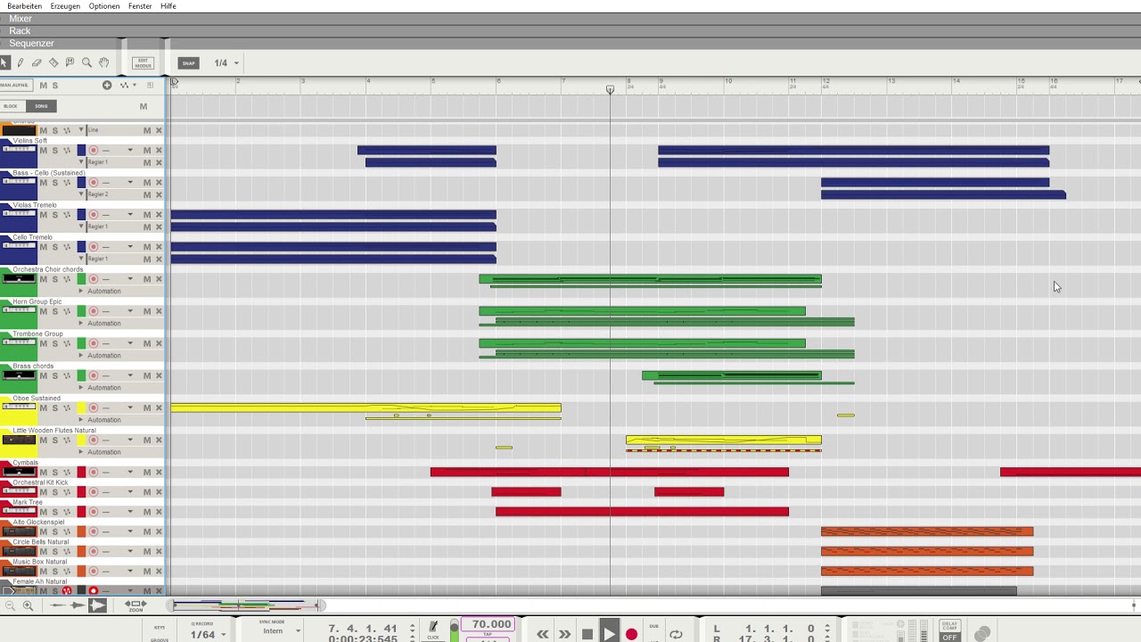Solo the Violins Soft track

click(54, 151)
